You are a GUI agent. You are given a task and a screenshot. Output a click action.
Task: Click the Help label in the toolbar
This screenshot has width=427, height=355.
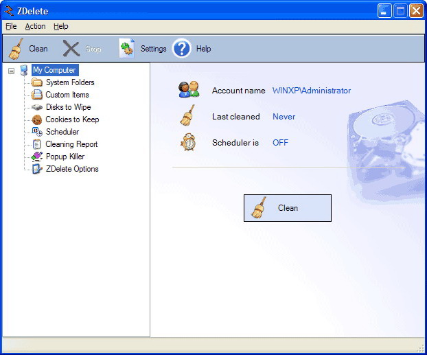[203, 49]
